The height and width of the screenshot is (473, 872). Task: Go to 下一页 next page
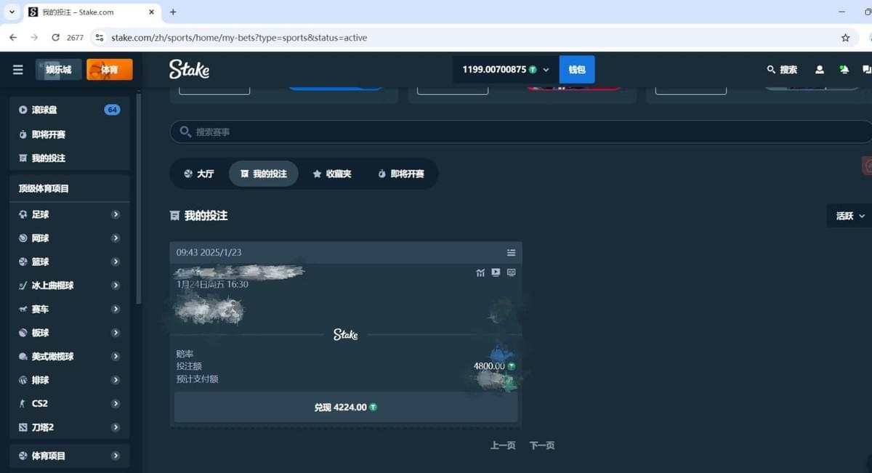click(x=542, y=445)
